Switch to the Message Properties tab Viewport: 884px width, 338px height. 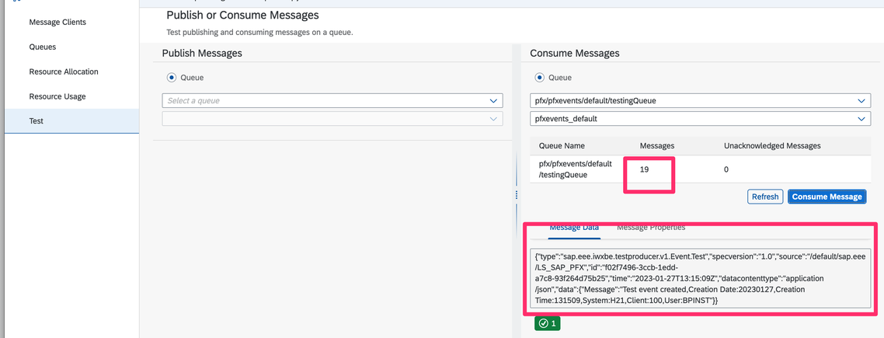[x=651, y=228]
